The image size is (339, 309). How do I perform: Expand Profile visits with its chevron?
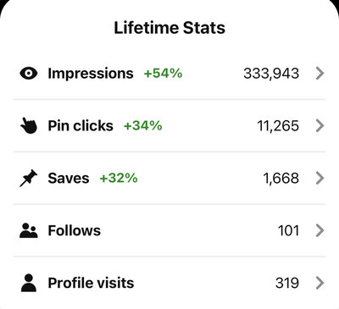[x=320, y=283]
